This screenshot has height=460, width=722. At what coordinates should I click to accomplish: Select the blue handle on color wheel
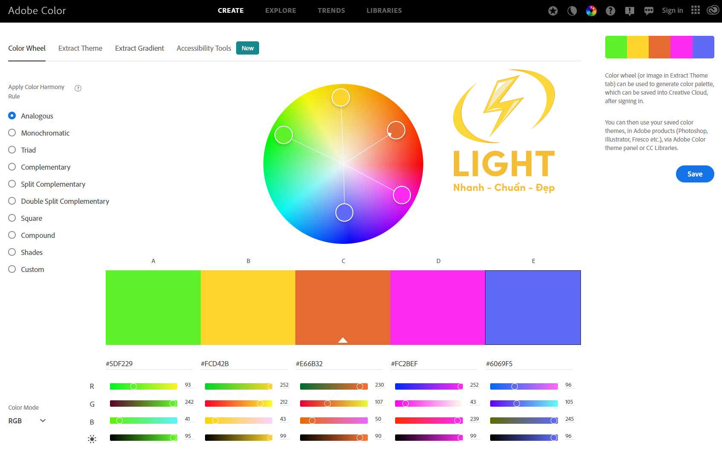pos(344,212)
